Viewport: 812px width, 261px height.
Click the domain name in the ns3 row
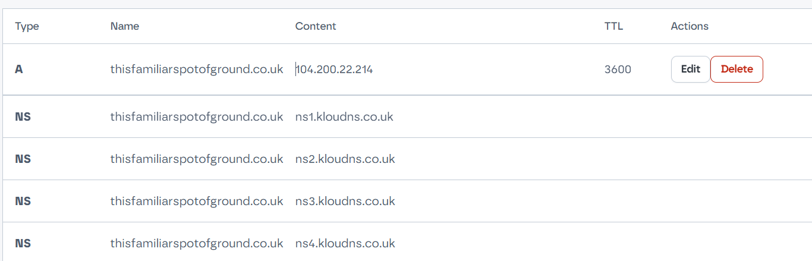(197, 202)
